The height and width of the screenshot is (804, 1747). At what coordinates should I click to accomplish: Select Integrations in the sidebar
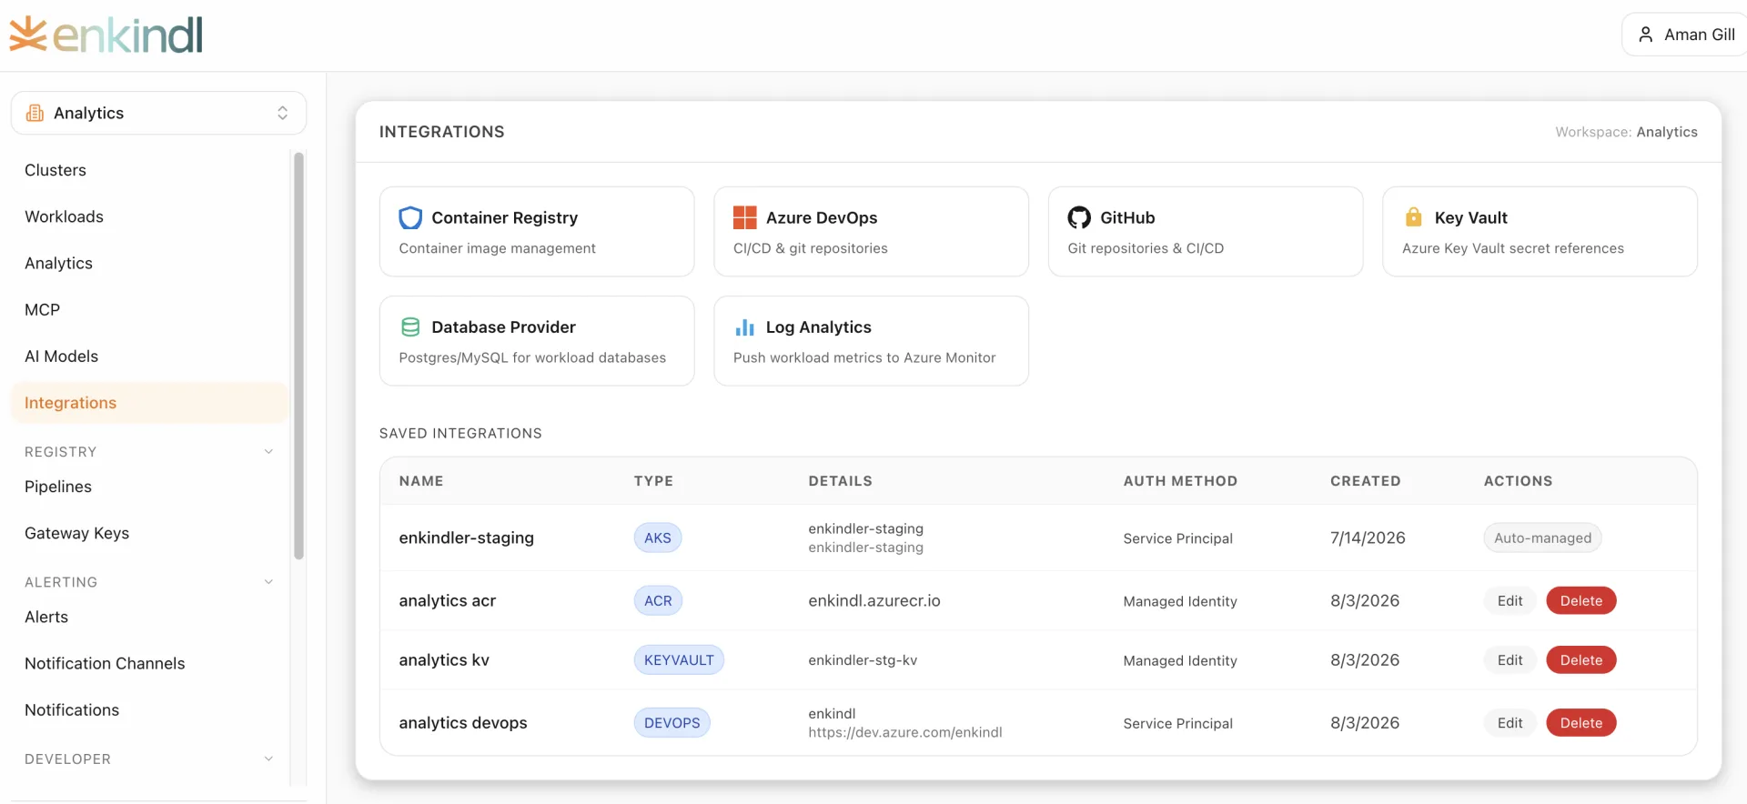click(149, 403)
